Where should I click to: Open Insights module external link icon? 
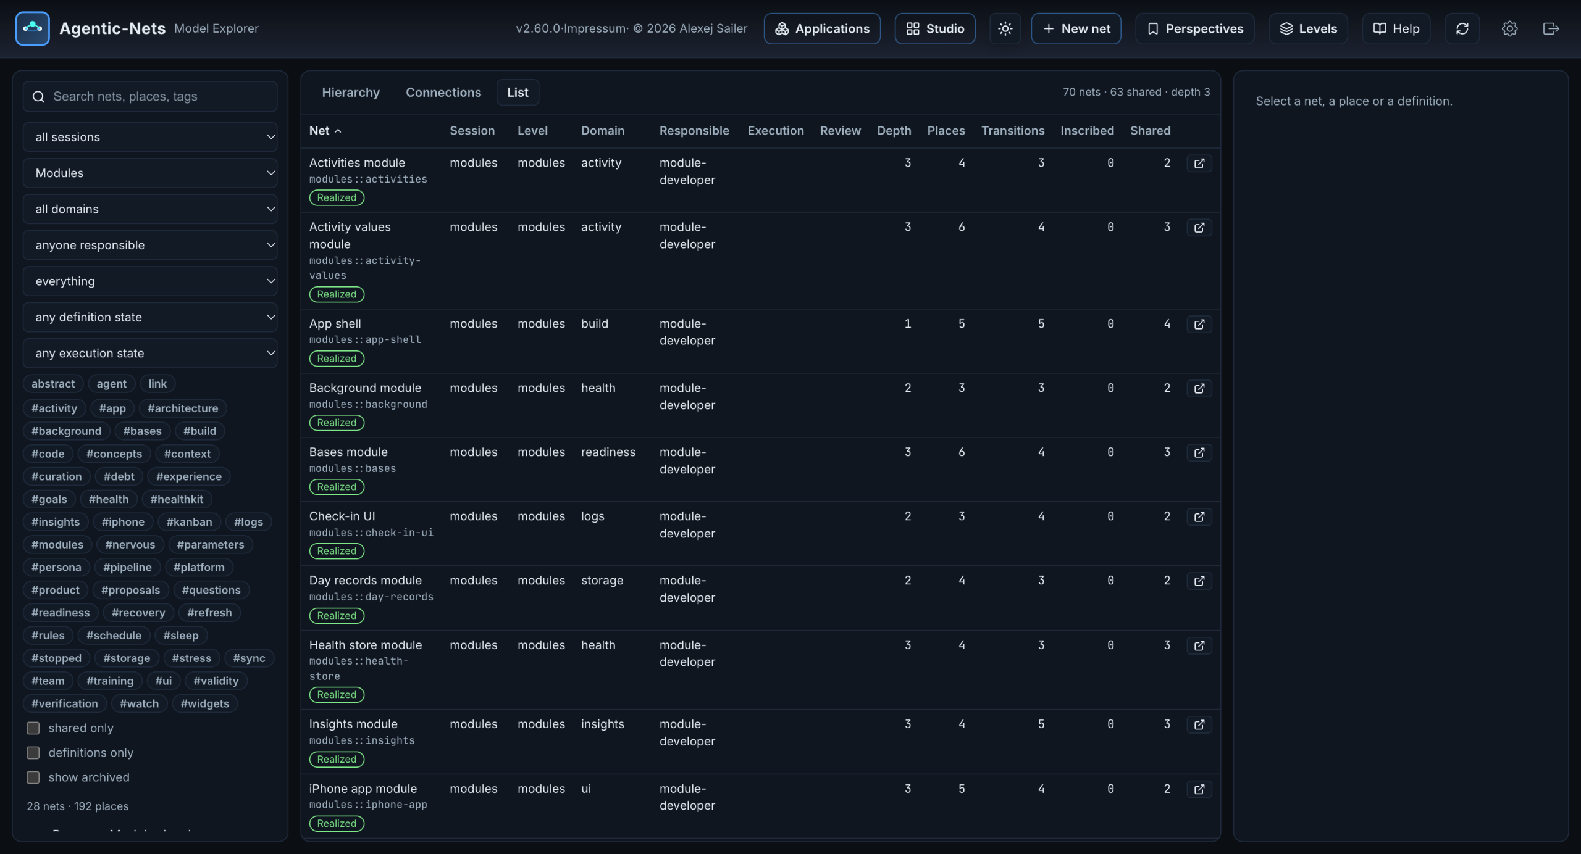point(1199,724)
